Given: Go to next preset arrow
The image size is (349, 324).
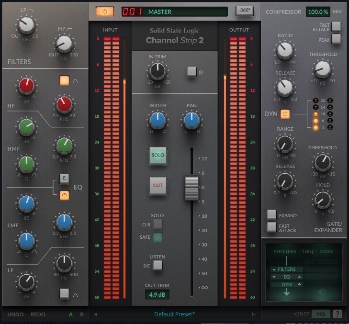Looking at the screenshot, I should coord(254,314).
